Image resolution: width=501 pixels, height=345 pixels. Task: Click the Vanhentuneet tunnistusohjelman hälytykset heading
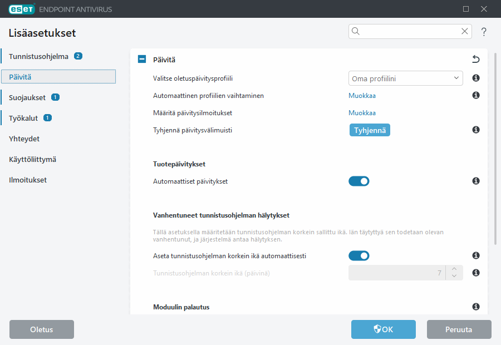(221, 215)
